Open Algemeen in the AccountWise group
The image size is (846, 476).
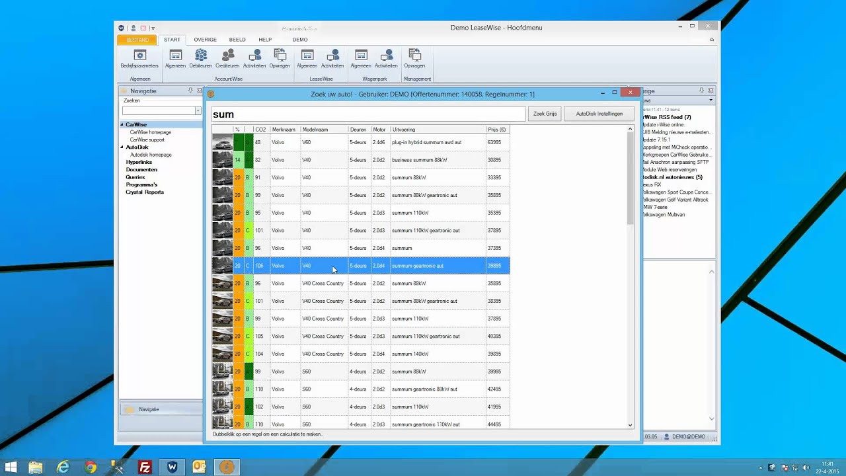tap(175, 58)
